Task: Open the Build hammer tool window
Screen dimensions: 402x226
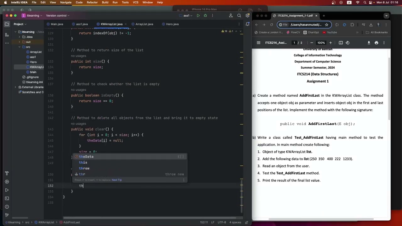Action: [x=7, y=173]
